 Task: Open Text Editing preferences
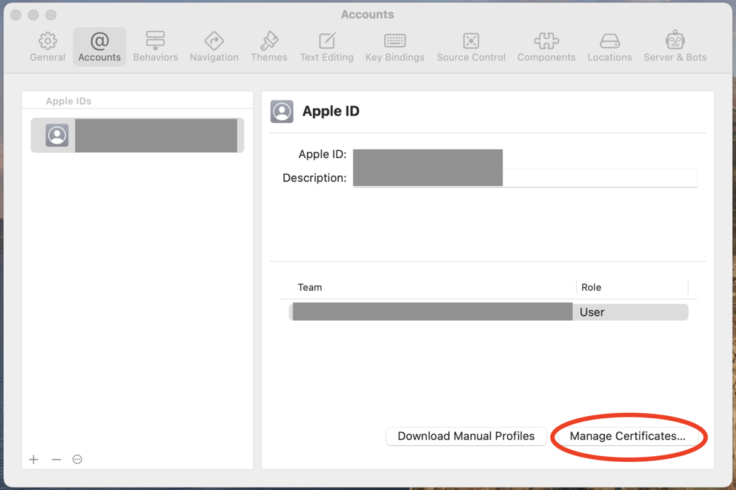(326, 47)
